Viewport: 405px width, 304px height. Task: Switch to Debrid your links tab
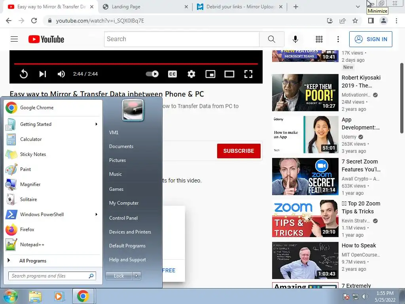[240, 7]
